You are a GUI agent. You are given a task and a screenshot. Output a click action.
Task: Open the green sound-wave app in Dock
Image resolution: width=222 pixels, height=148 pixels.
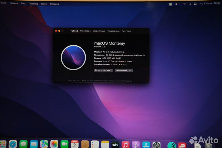[172, 145]
